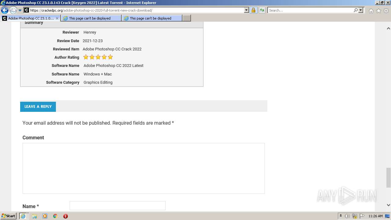This screenshot has width=391, height=220.
Task: Click the Summary box header
Action: (x=112, y=24)
